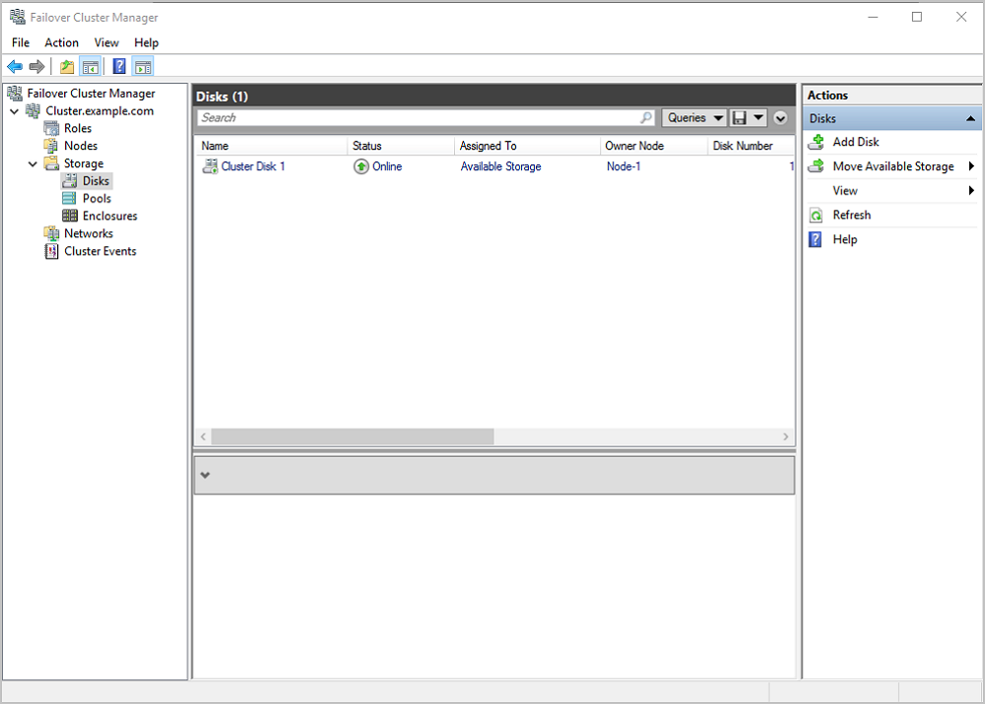This screenshot has width=985, height=704.
Task: Select the Cluster Disk 1 row name
Action: tap(253, 166)
